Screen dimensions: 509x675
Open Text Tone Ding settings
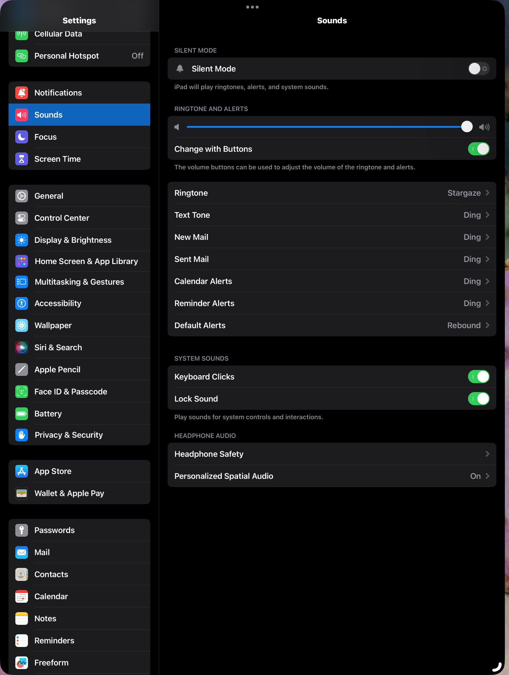click(x=332, y=215)
